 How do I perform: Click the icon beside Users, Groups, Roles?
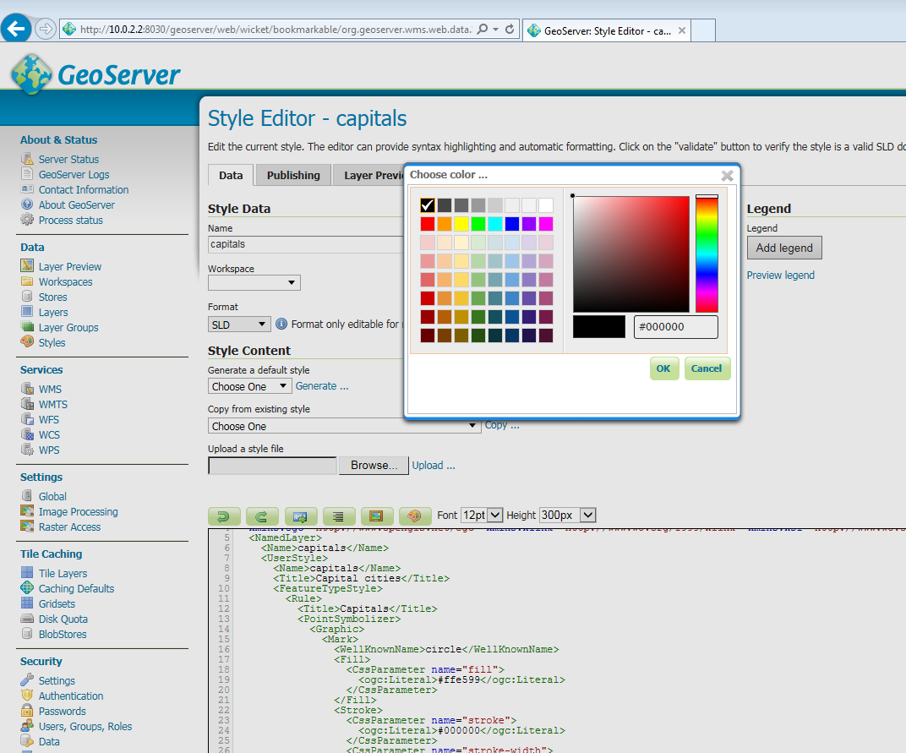(27, 725)
